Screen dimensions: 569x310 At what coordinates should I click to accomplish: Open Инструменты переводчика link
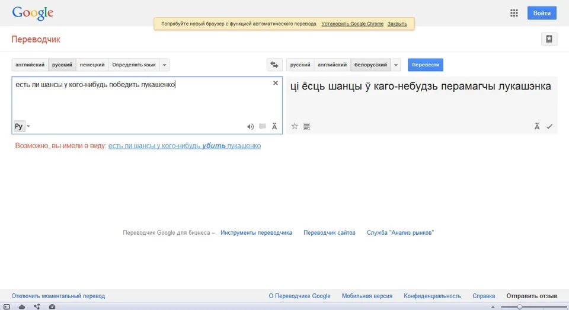(256, 233)
